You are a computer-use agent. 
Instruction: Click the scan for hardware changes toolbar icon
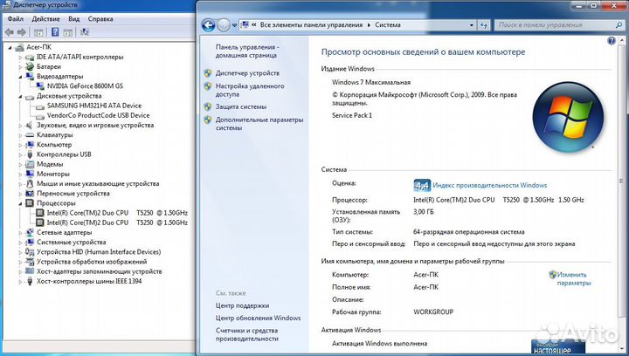click(x=85, y=32)
